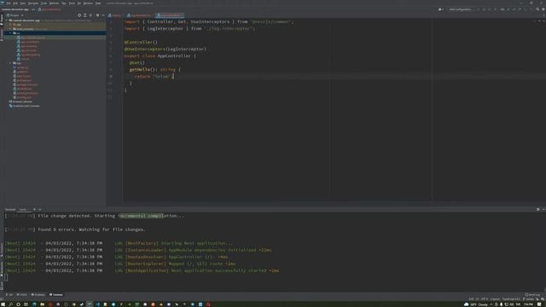
Task: Switch to the second editor tab
Action: (x=138, y=15)
